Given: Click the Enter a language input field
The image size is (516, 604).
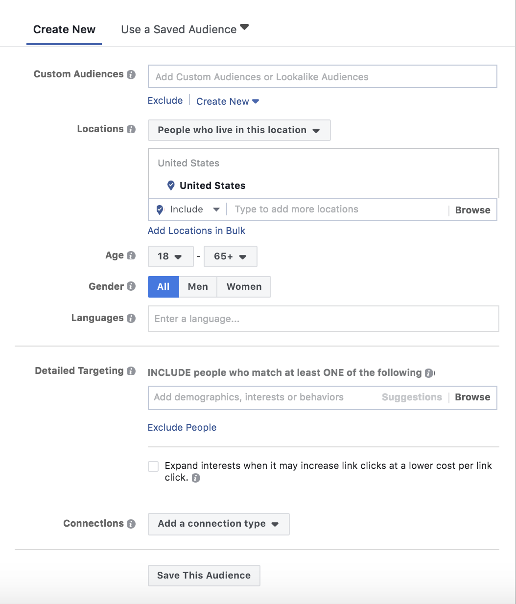Looking at the screenshot, I should point(323,319).
